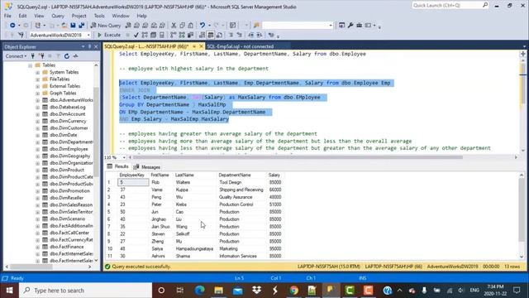
Task: Select the Results tab
Action: pos(117,166)
